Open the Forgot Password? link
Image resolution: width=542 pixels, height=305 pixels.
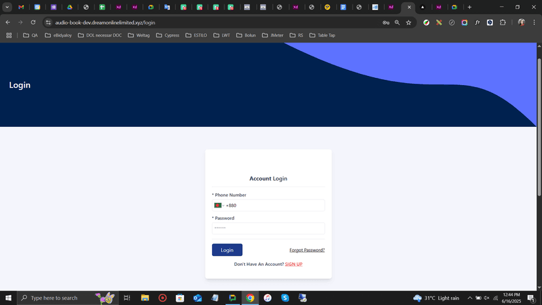[x=307, y=250]
